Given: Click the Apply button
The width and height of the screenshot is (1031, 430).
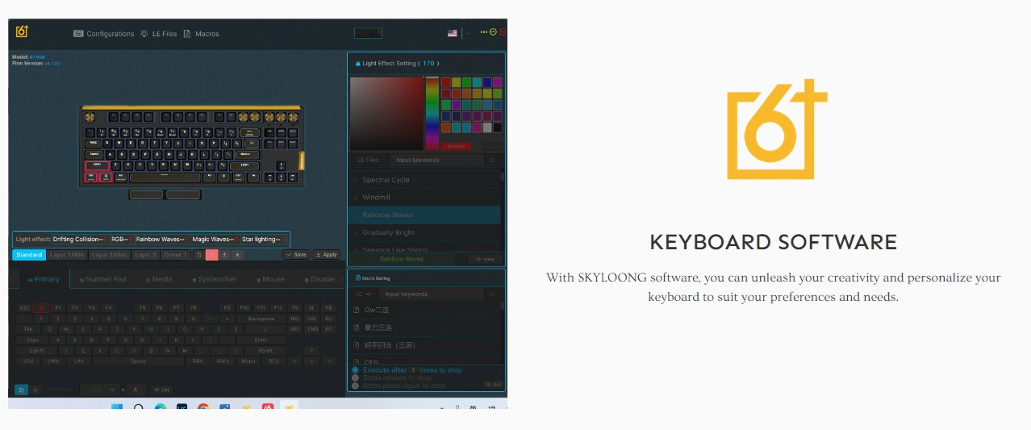Looking at the screenshot, I should (x=327, y=255).
